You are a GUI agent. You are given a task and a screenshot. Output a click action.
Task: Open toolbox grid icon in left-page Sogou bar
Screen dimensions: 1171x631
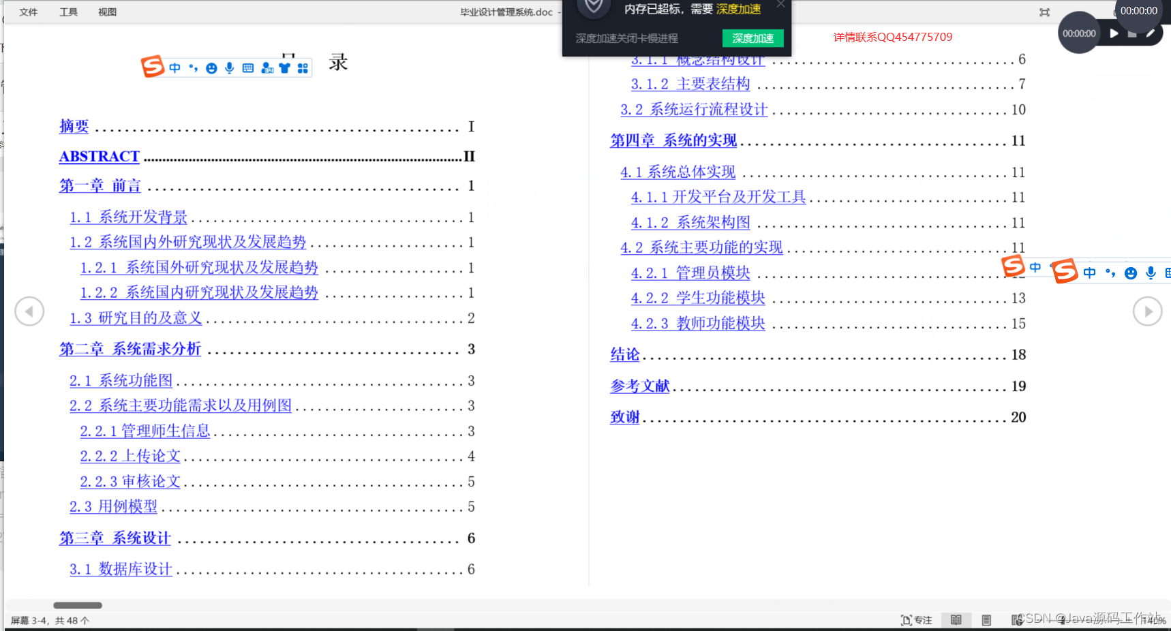[303, 68]
